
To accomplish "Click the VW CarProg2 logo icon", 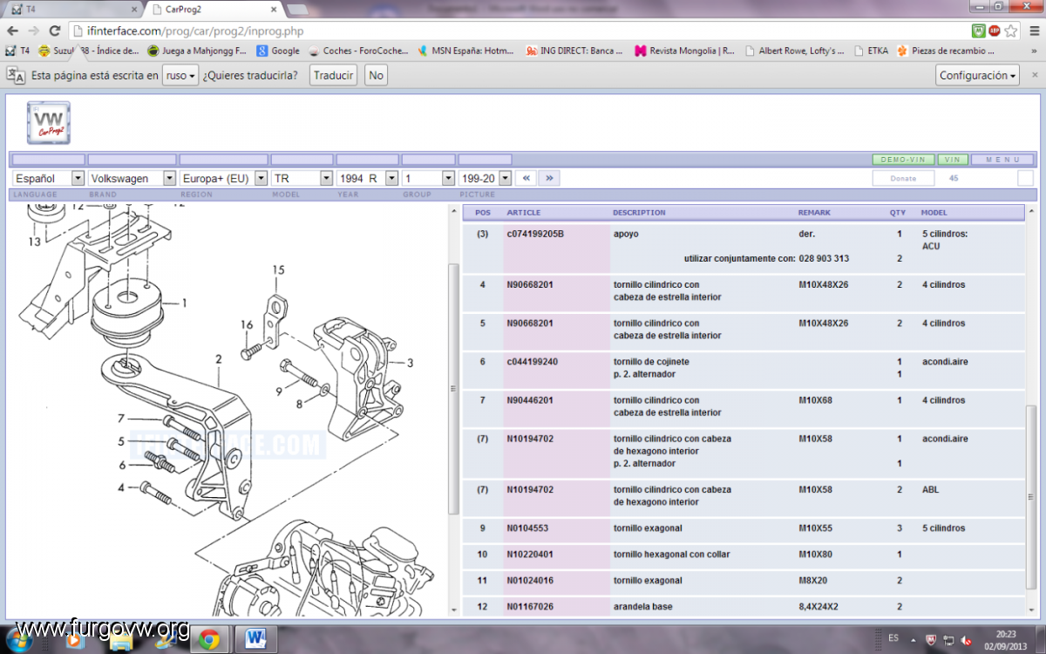I will [49, 122].
